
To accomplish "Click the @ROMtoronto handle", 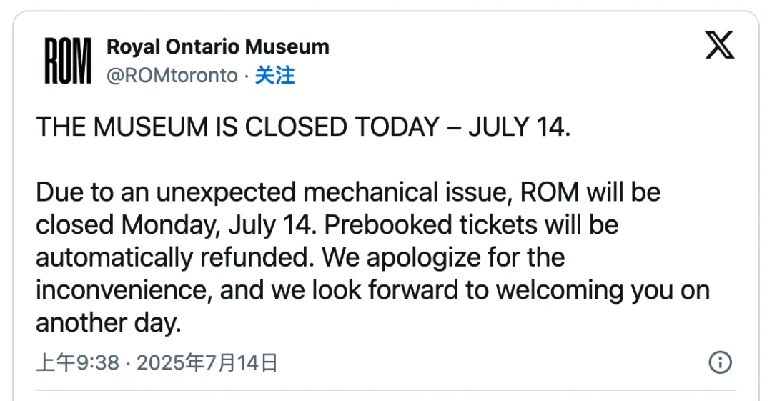I will click(172, 75).
